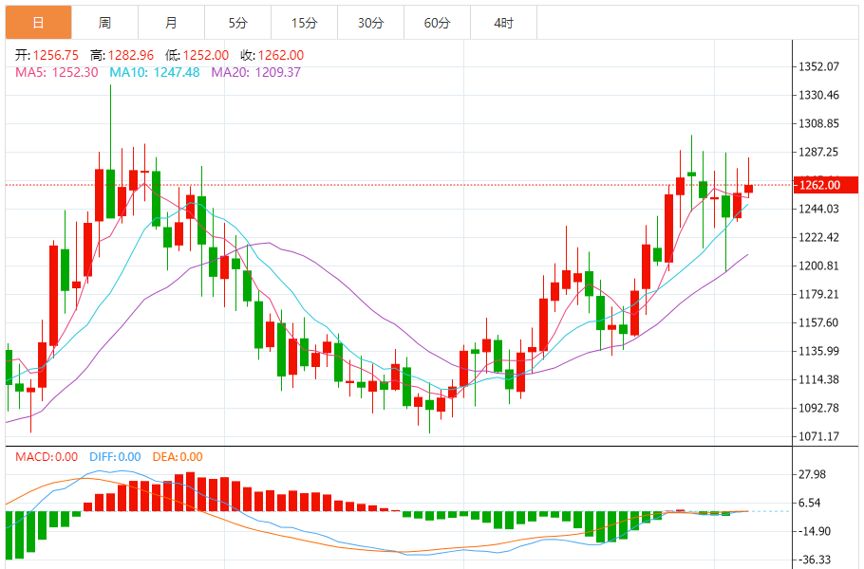Viewport: 864px width, 569px height.
Task: Click the DEA:0.00 label
Action: (x=178, y=457)
